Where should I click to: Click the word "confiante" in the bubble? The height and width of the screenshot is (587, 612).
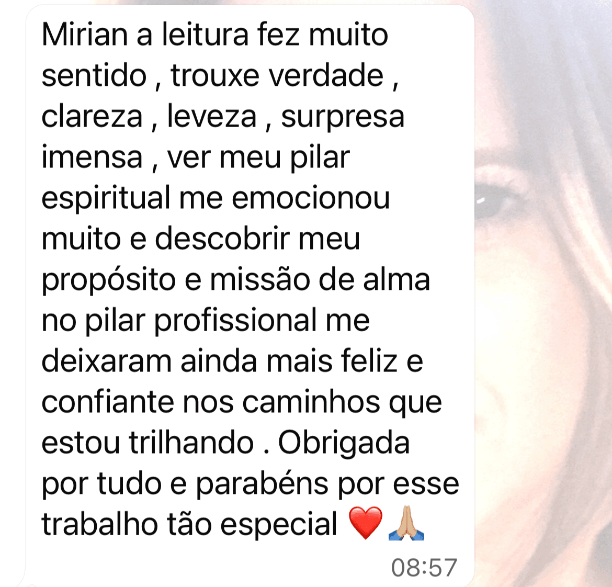click(108, 402)
